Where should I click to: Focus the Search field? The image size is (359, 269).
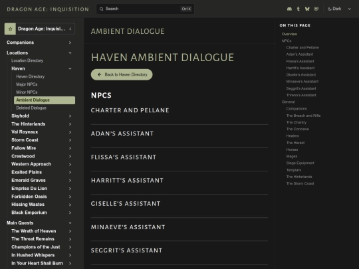coord(145,9)
